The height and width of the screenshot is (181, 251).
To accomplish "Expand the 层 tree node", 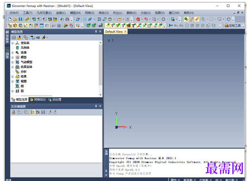I will coord(13,91).
